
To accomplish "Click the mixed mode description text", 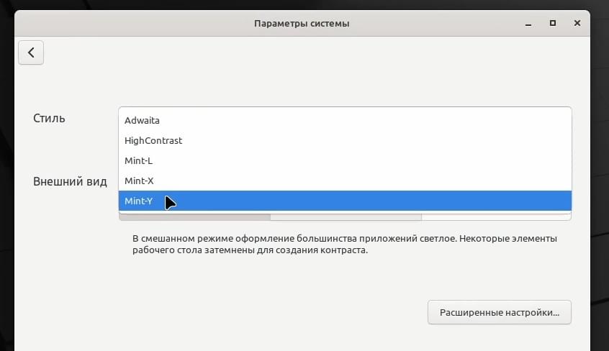I will pos(345,245).
